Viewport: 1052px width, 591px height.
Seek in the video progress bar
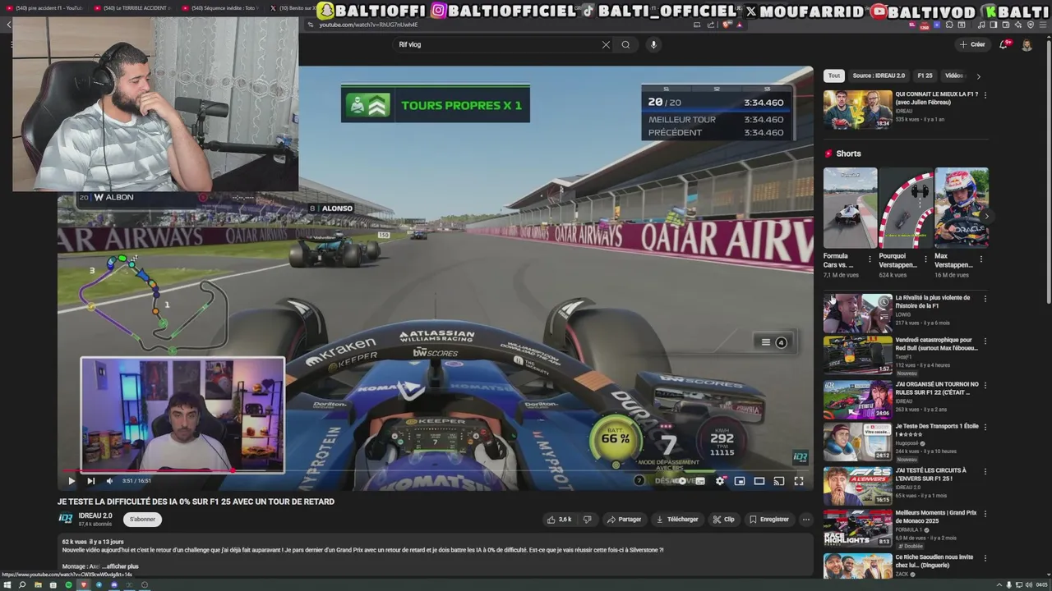[436, 471]
